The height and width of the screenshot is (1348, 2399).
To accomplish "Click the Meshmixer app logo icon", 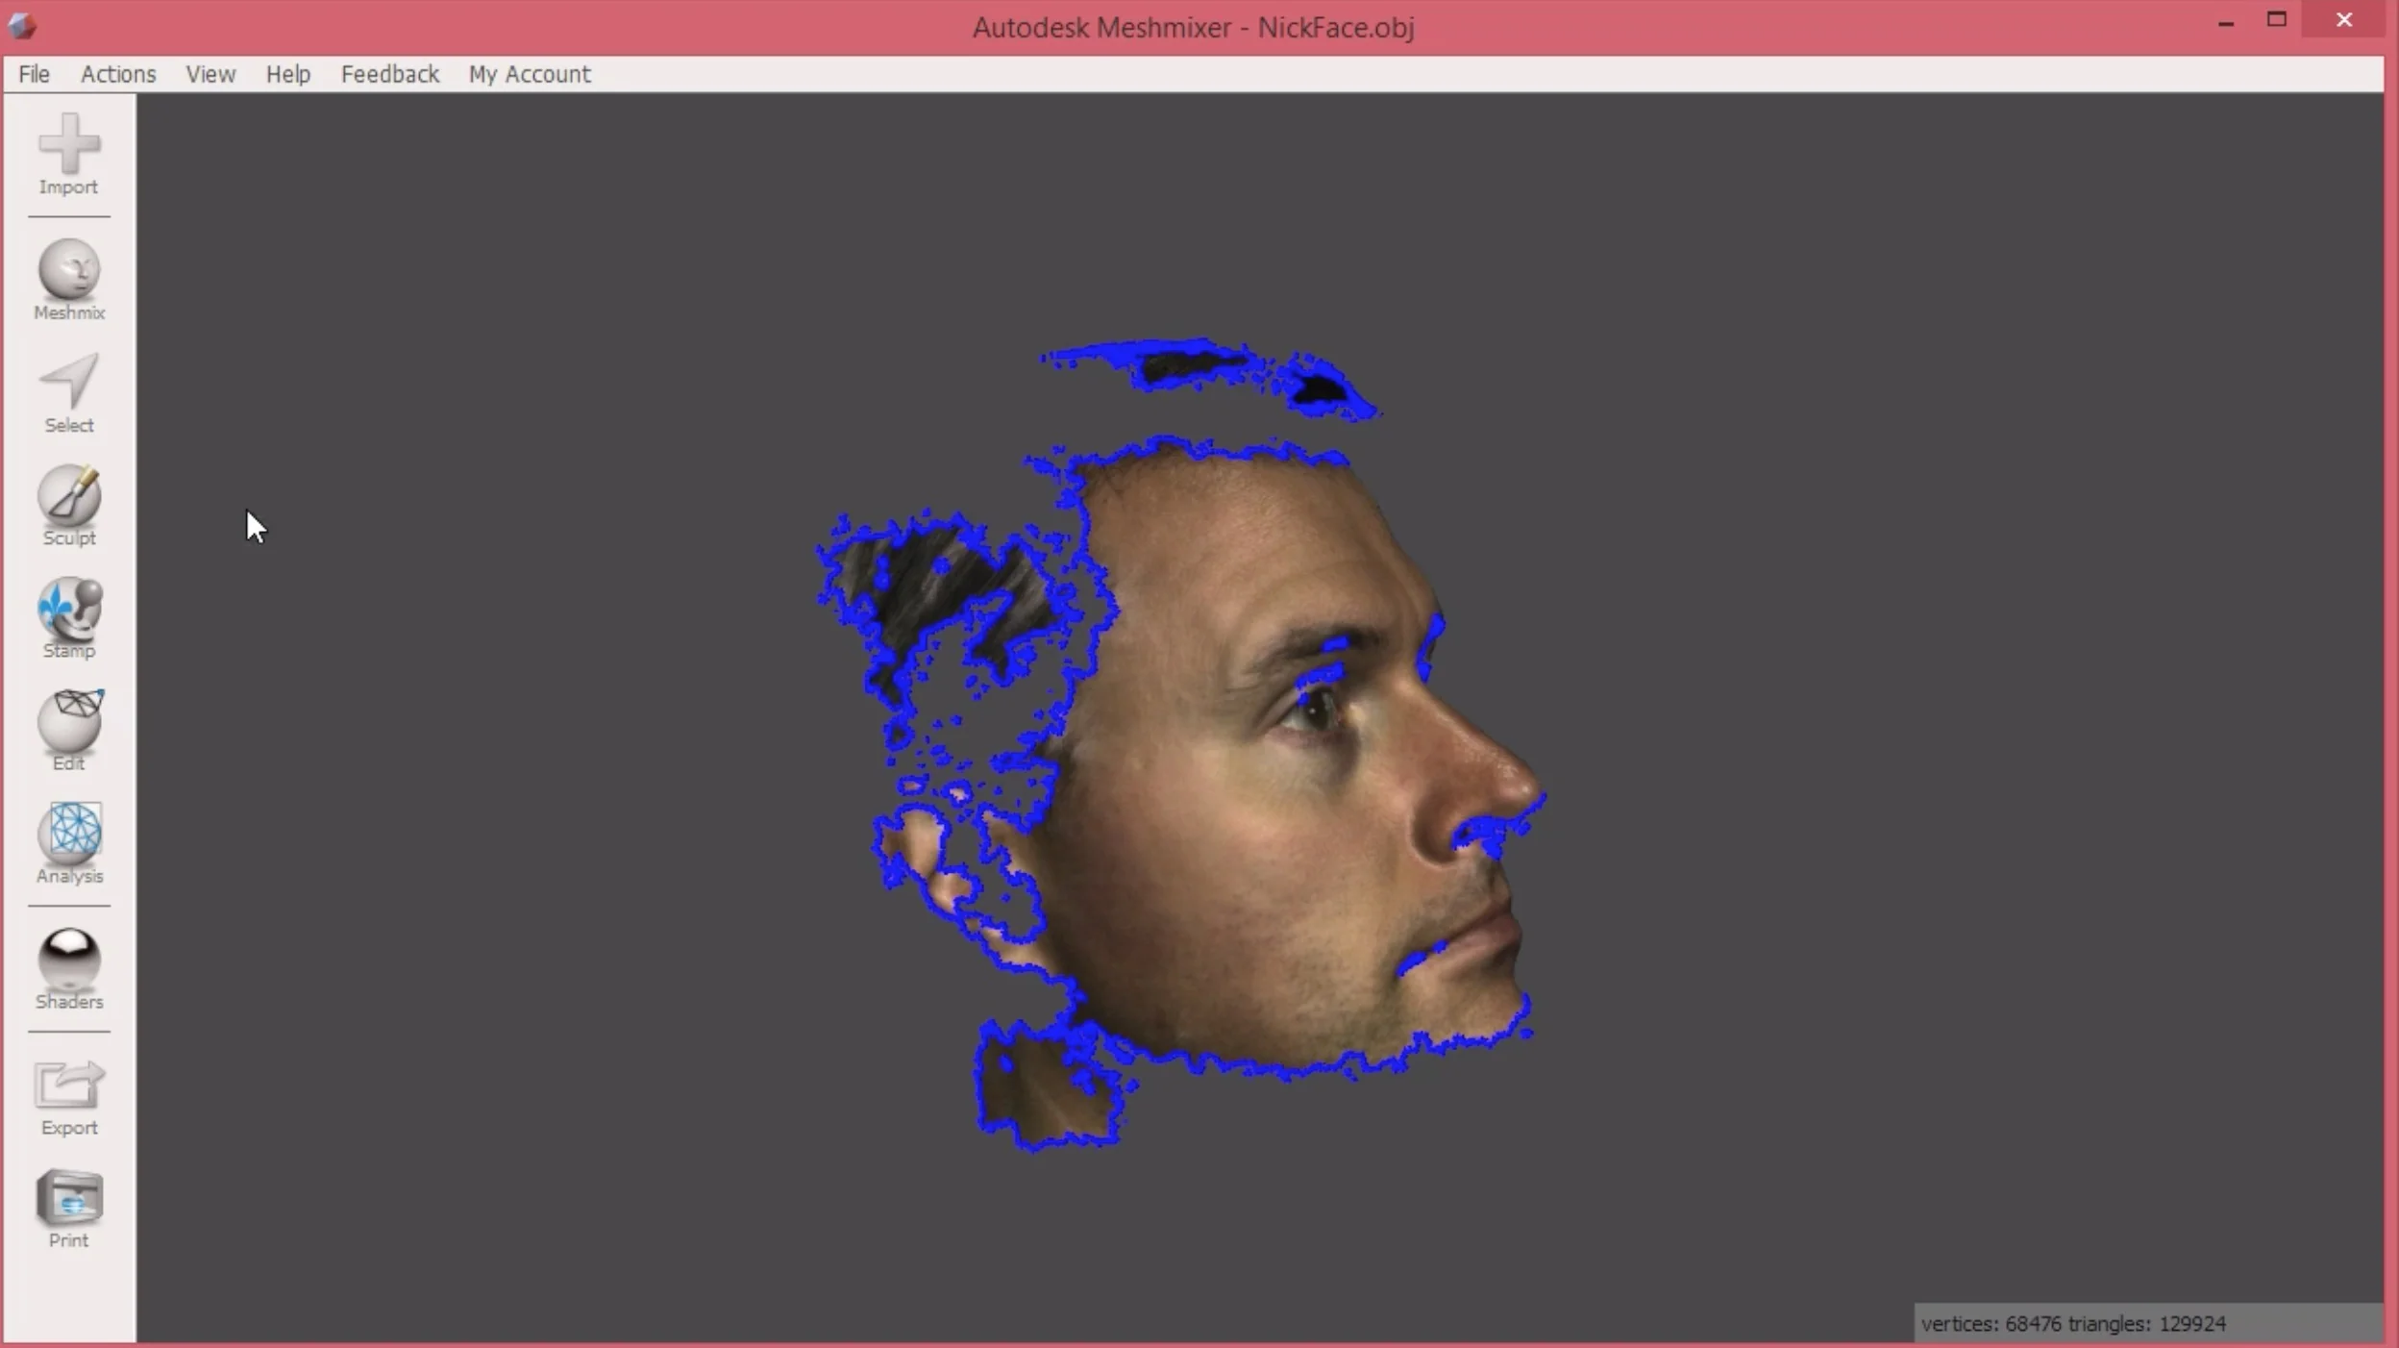I will [22, 25].
